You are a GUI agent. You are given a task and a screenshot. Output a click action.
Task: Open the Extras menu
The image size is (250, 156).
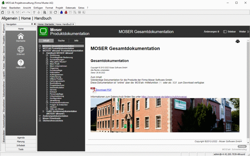point(81,7)
